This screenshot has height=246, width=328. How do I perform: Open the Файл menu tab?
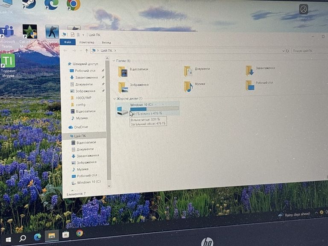coord(67,42)
